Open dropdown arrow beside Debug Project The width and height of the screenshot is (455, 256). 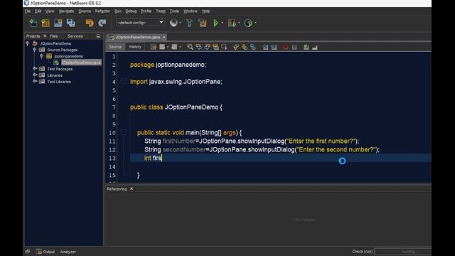[x=239, y=23]
